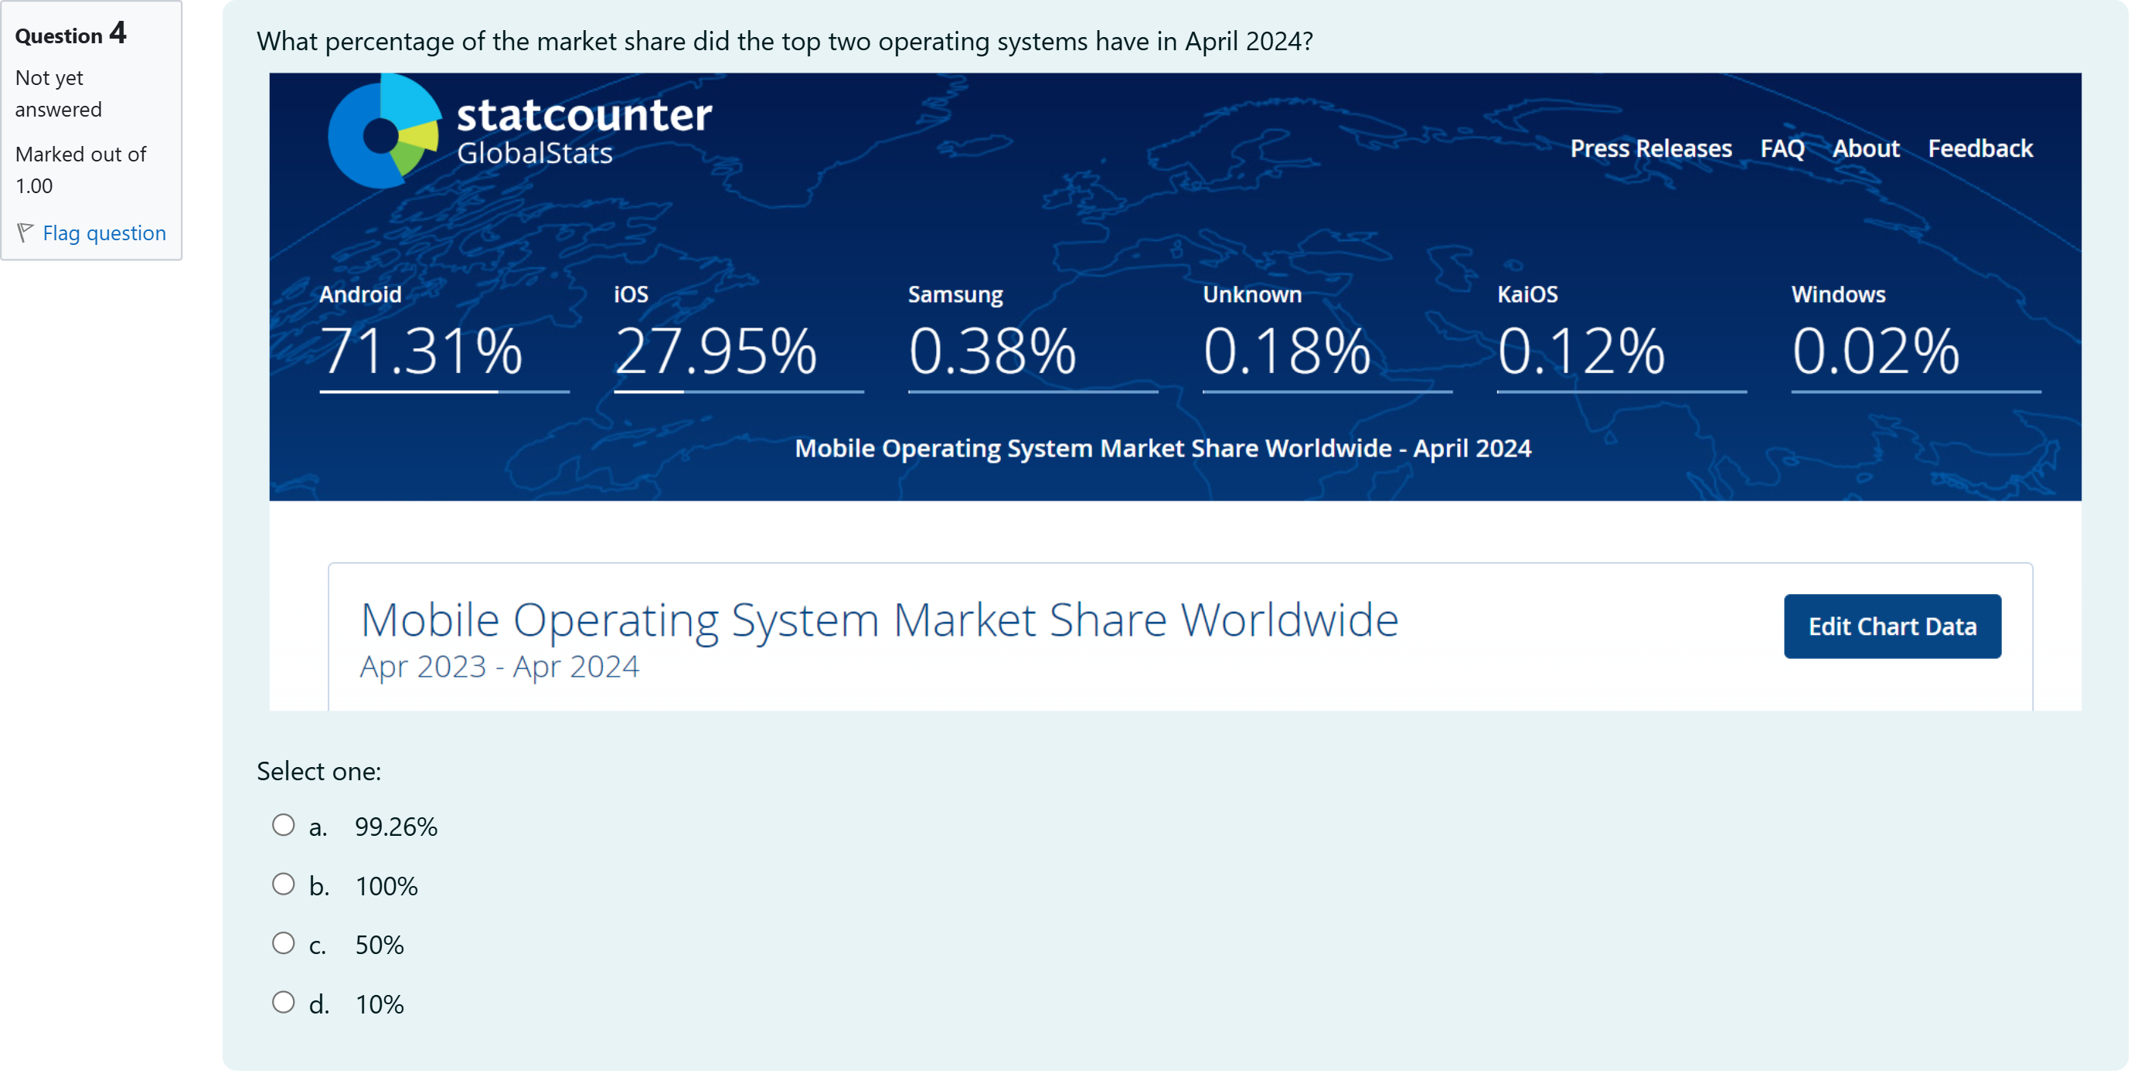Viewport: 2131px width, 1073px height.
Task: Choose radio option c. 50%
Action: click(x=283, y=943)
